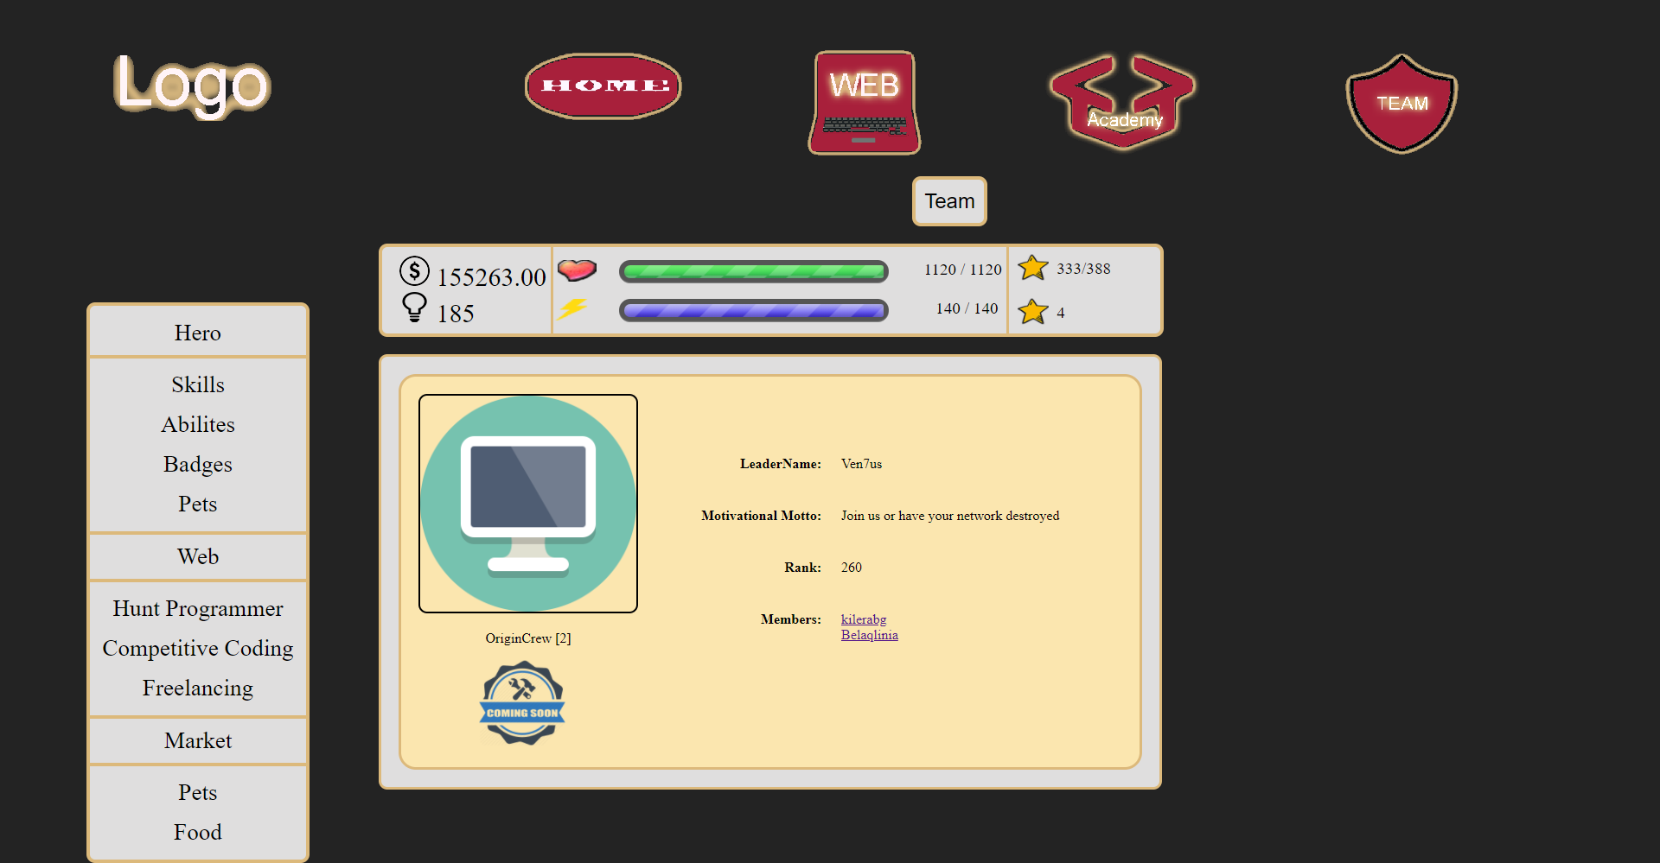The height and width of the screenshot is (863, 1660).
Task: Select Competitive Coding in the sidebar
Action: pyautogui.click(x=198, y=648)
